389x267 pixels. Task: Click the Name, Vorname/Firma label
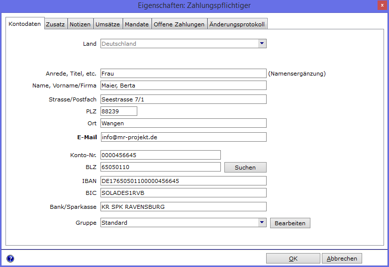point(64,86)
